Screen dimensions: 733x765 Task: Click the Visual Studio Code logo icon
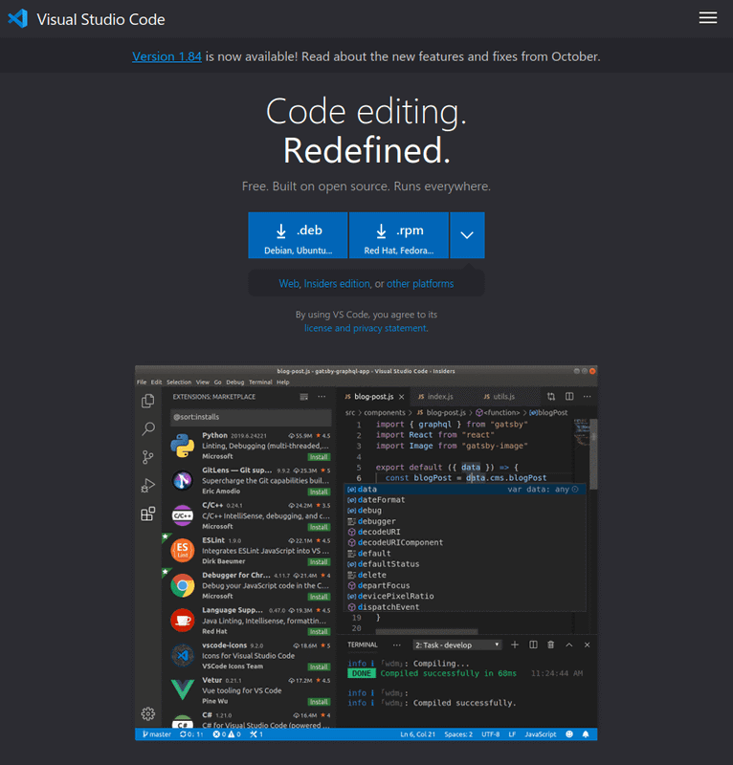pos(18,19)
